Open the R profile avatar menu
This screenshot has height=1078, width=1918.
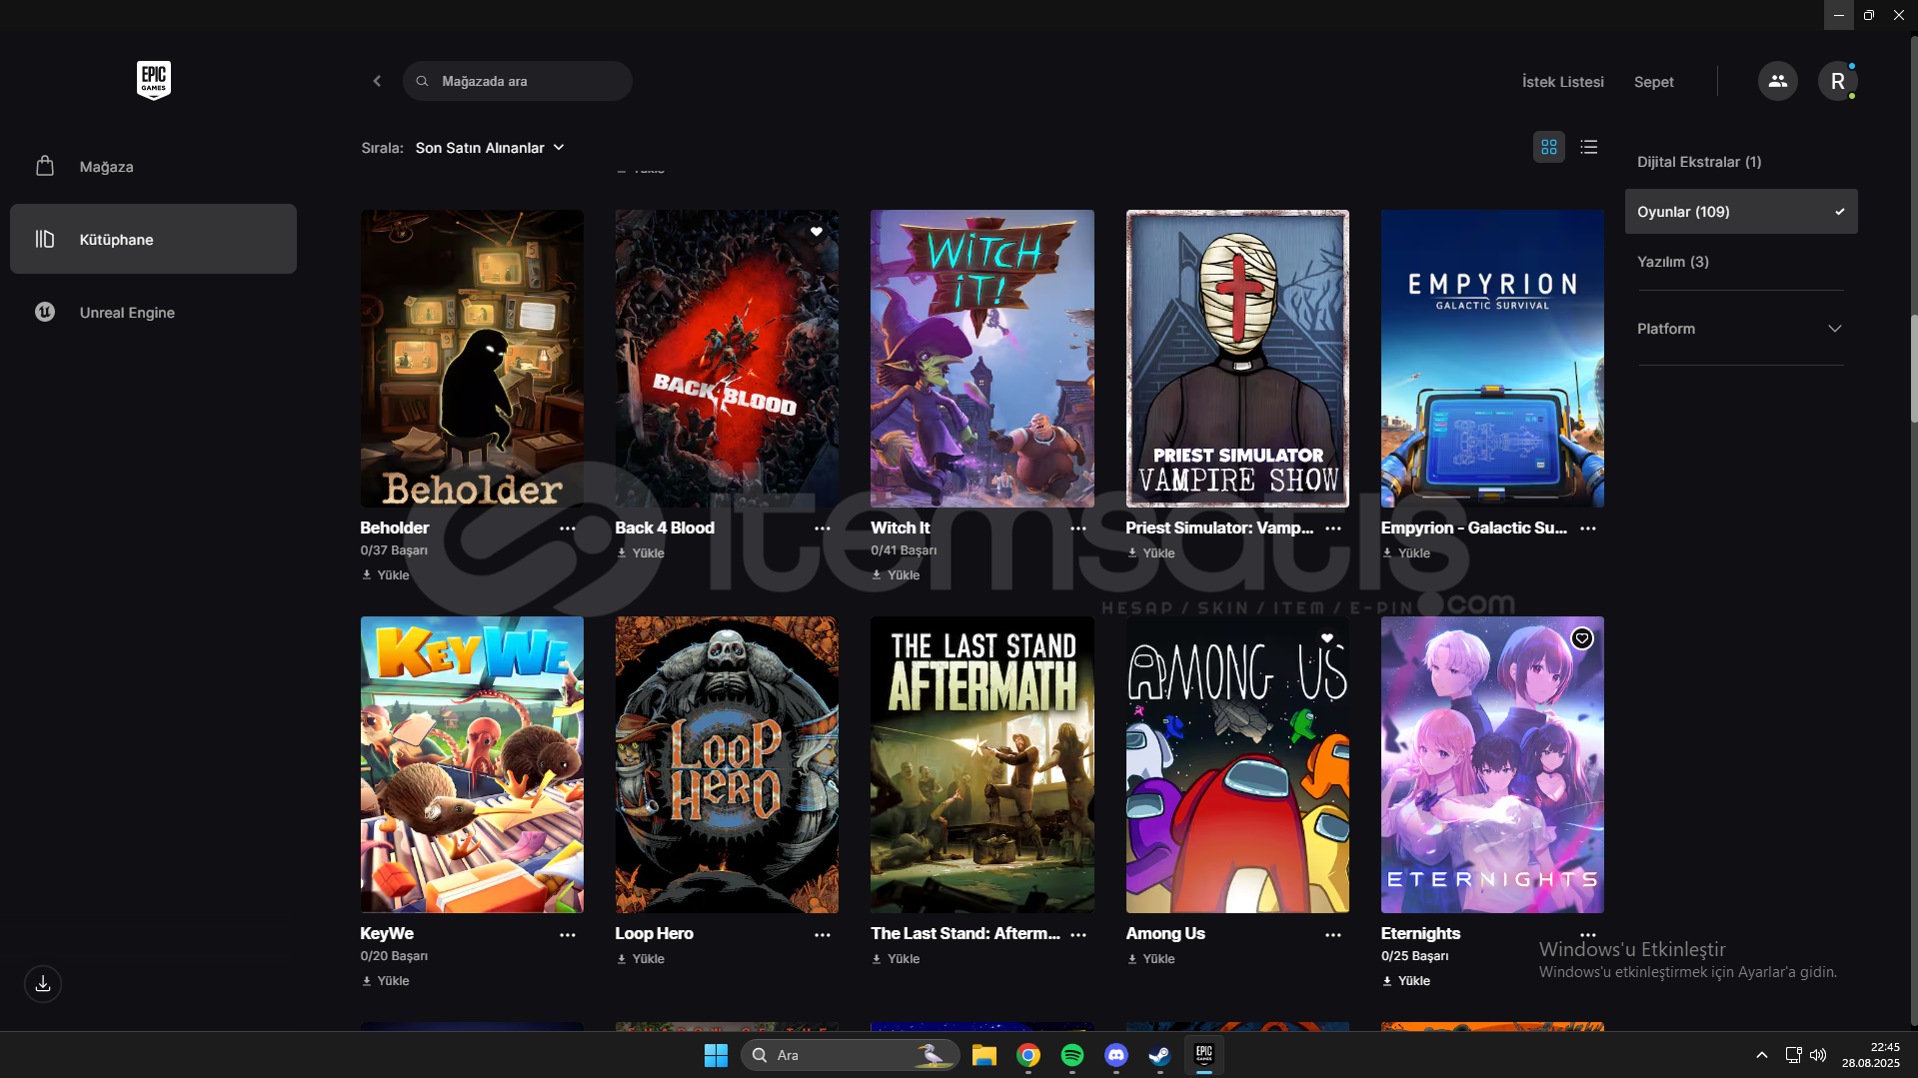1837,81
